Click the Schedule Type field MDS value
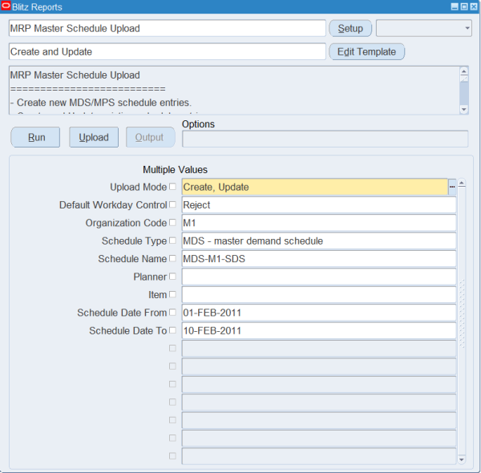The height and width of the screenshot is (473, 481). pos(319,241)
